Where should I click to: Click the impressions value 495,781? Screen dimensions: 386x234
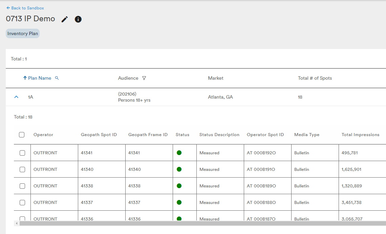(x=349, y=153)
